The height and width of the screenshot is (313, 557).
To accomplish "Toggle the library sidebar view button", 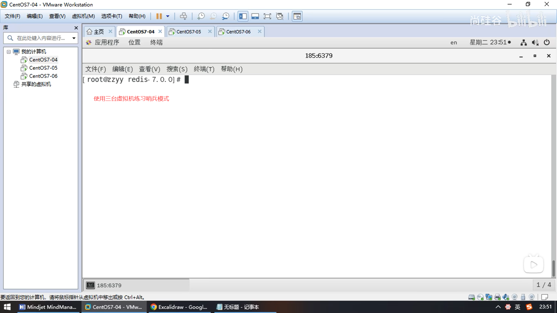I will (243, 16).
